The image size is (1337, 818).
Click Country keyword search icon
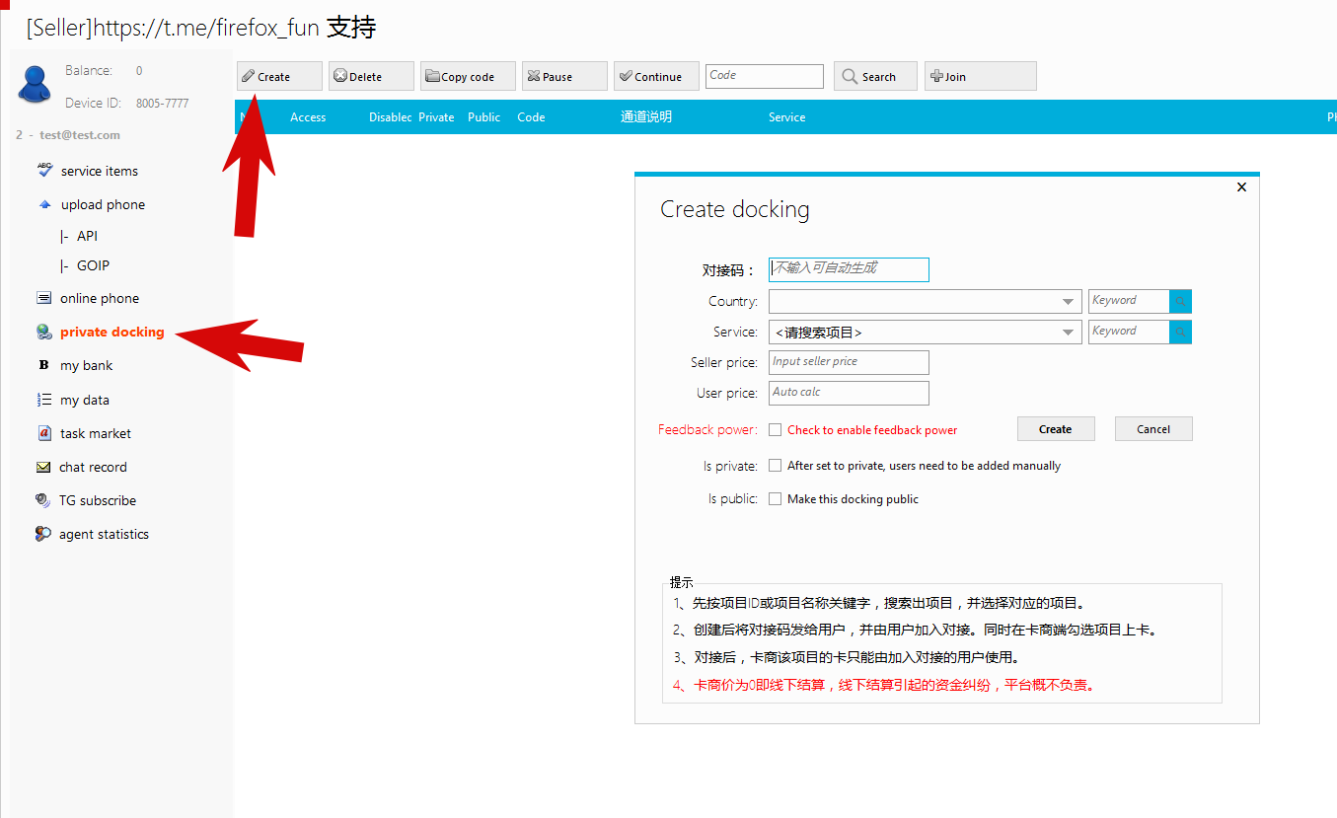tap(1180, 301)
